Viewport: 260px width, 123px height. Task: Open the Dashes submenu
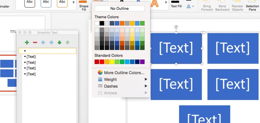121,86
